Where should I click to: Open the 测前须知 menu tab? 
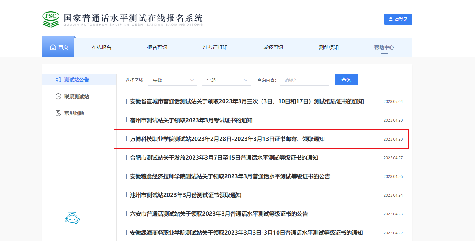pyautogui.click(x=328, y=47)
